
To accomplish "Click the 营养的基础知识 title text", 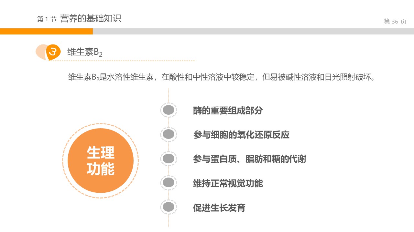I will (x=91, y=19).
